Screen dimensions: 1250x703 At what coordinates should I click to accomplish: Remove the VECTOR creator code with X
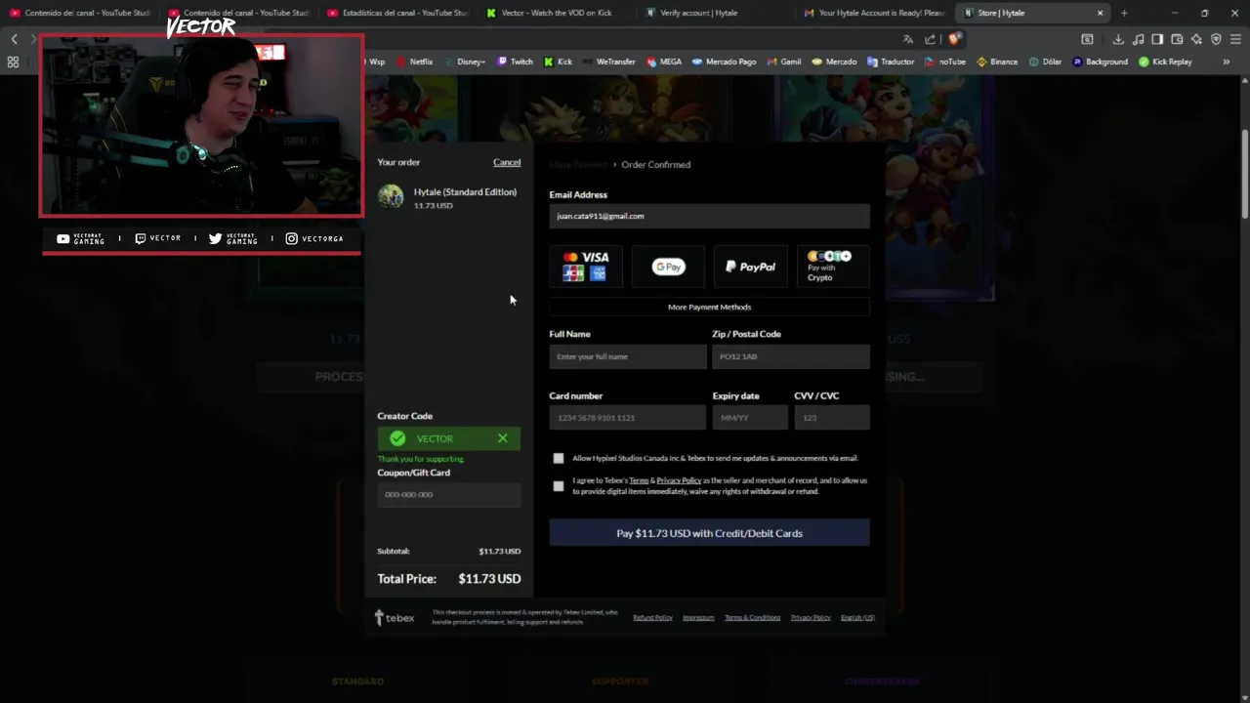tap(503, 438)
